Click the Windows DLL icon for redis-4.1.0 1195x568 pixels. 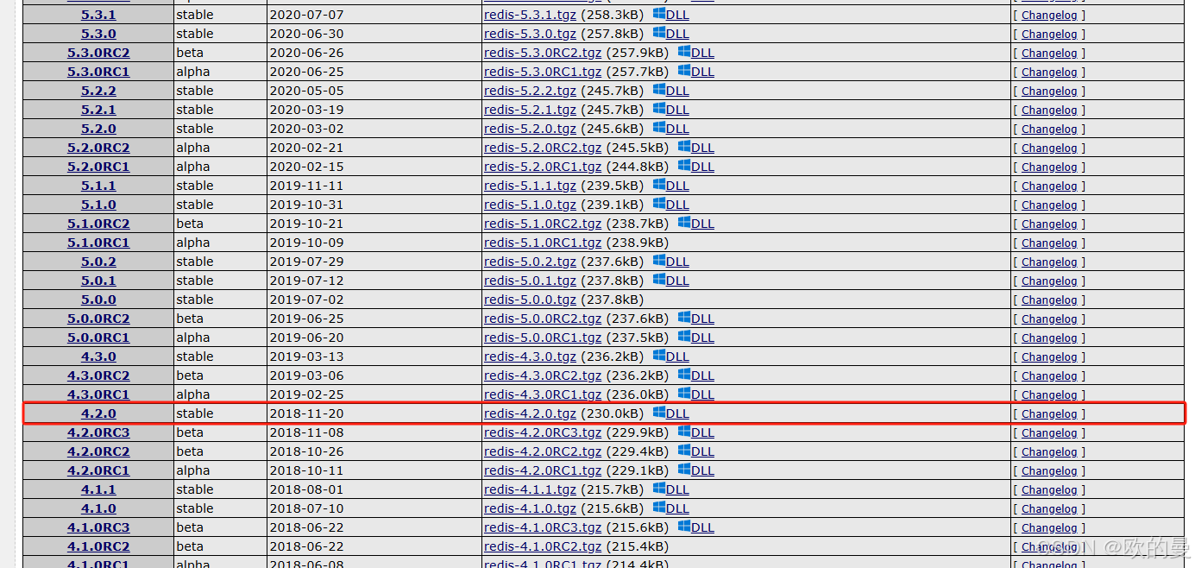[x=659, y=508]
